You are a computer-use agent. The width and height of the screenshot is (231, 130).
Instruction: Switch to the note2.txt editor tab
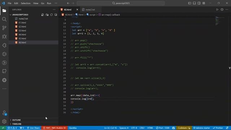pyautogui.click(x=90, y=10)
